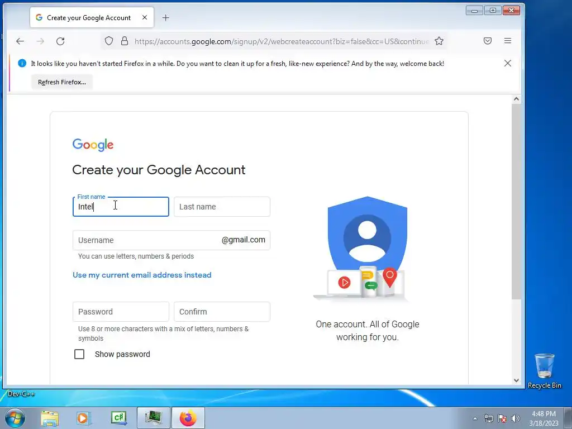Close the Create your Google Account tab
This screenshot has height=429, width=572.
click(x=145, y=17)
